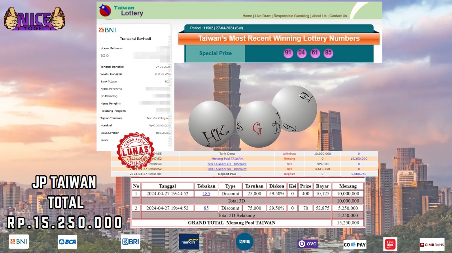Go to Responsible Gambling page
Viewport: 452px width, 253px height.
pos(291,16)
